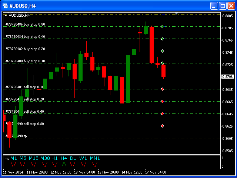Maximize the AUDUSD,H4 chart window
Image resolution: width=237 pixels, height=178 pixels.
[223, 6]
